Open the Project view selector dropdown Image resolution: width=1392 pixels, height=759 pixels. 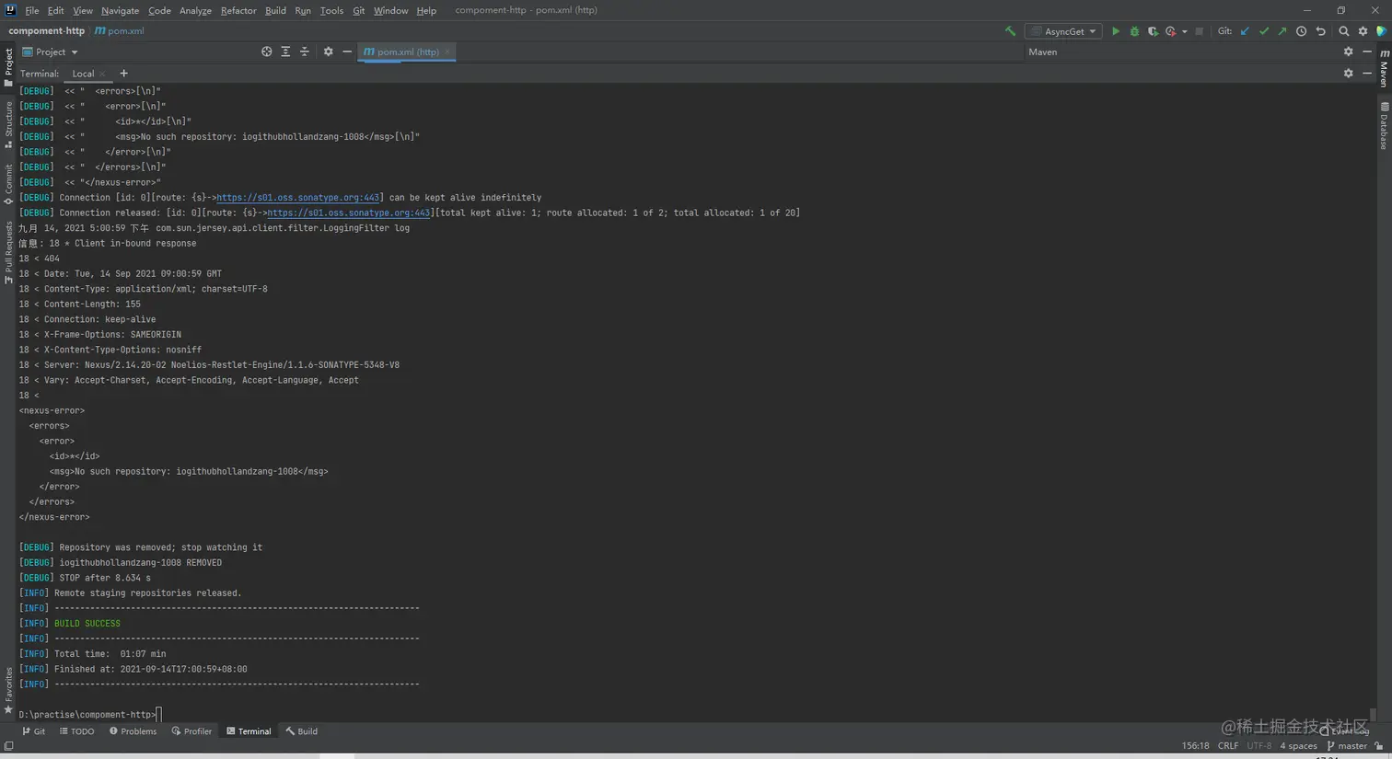coord(51,52)
